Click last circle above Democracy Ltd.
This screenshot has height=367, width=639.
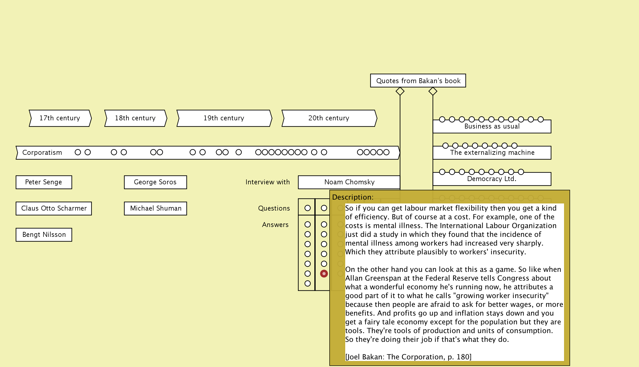521,172
